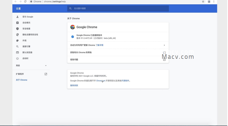Click the browser back arrow
This screenshot has height=126, width=228.
tap(16, 1)
